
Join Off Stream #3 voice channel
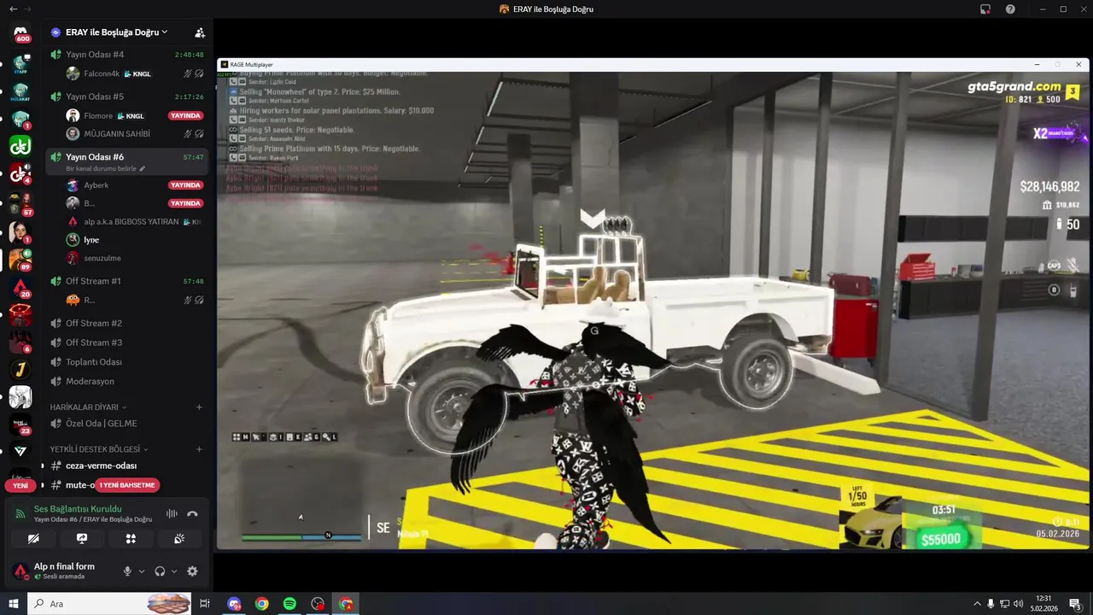click(x=126, y=343)
